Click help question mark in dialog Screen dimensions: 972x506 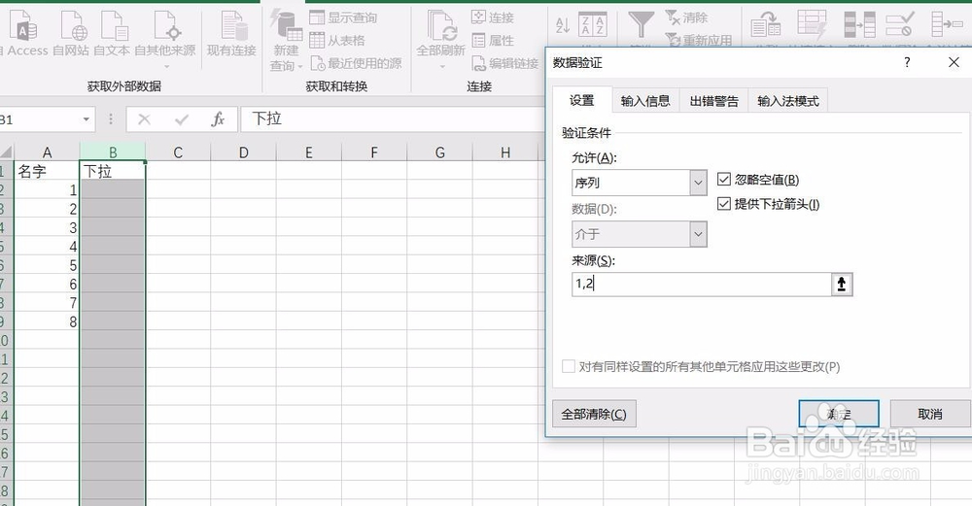pos(907,62)
